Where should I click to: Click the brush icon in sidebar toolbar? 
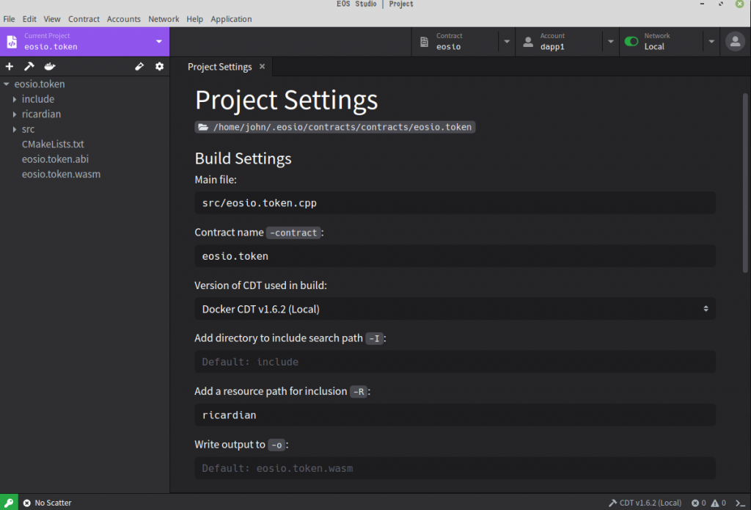tap(139, 67)
